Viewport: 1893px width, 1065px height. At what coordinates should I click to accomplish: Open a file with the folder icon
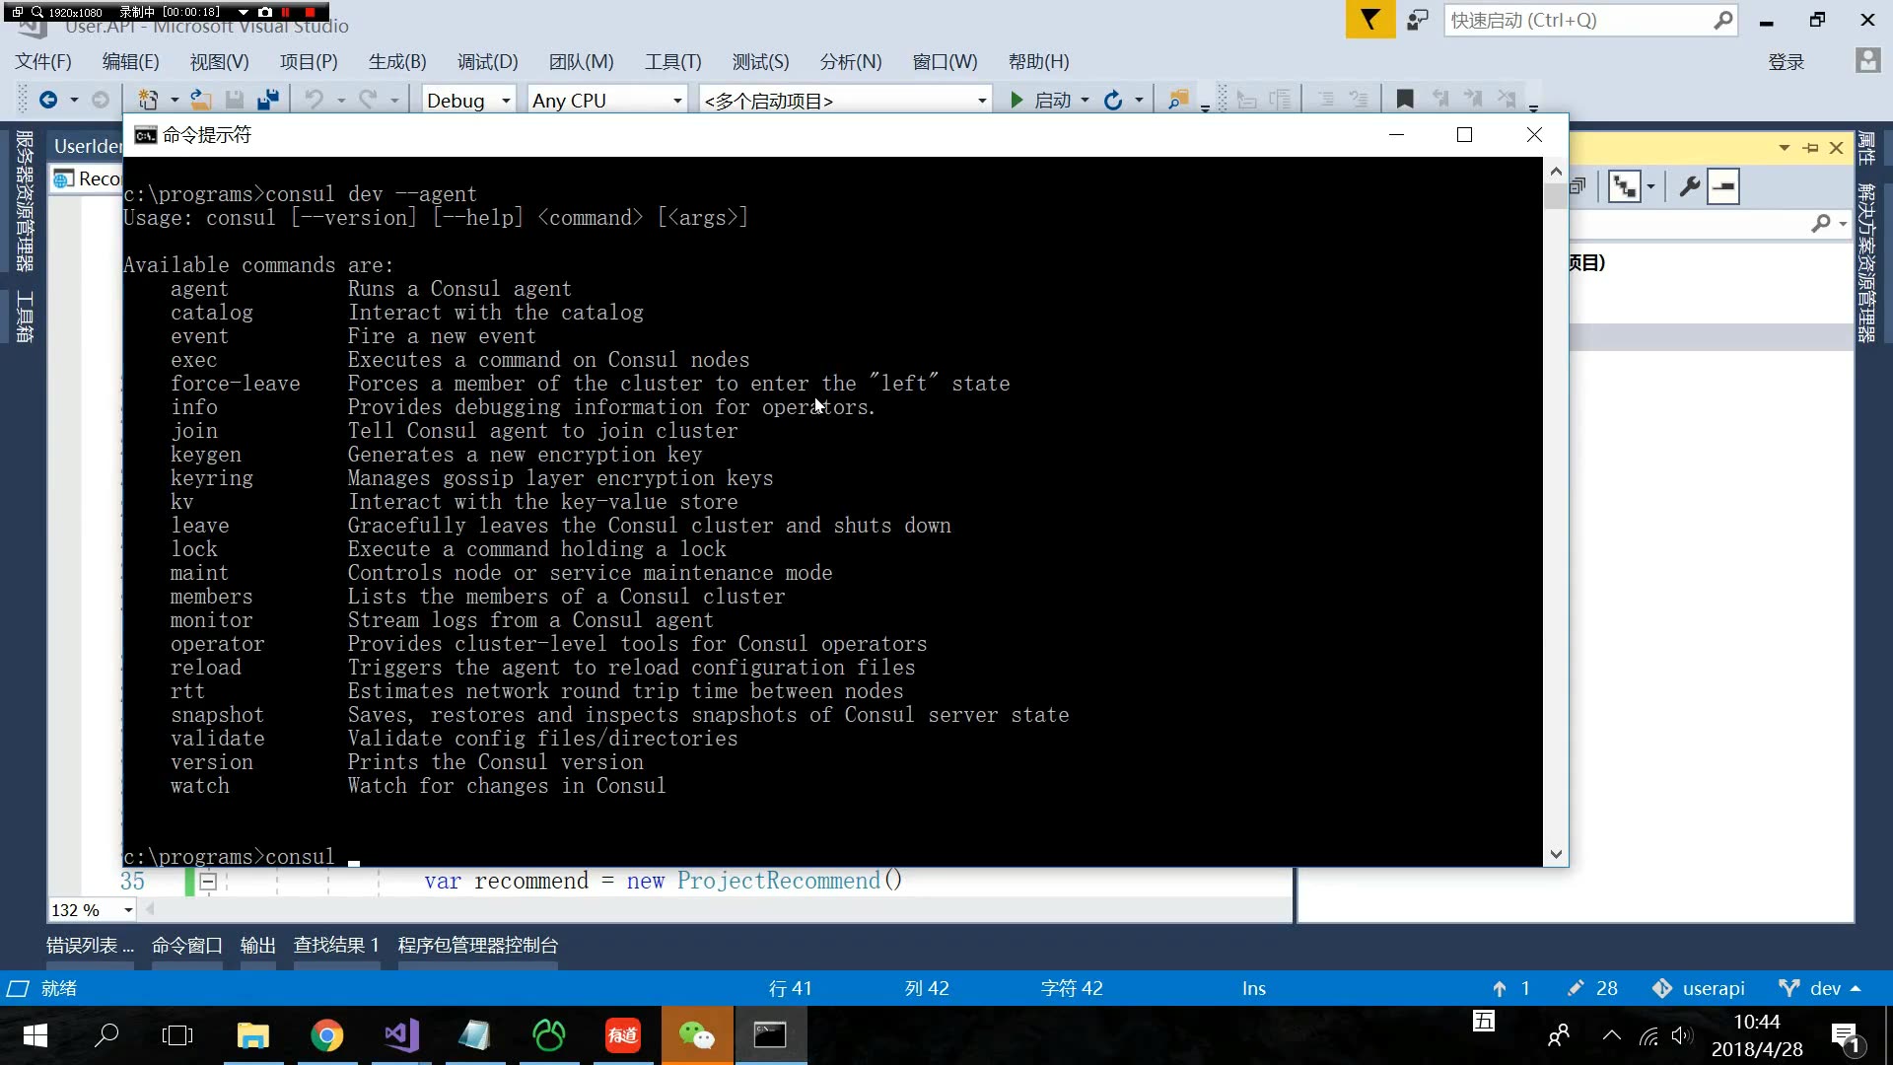200,100
